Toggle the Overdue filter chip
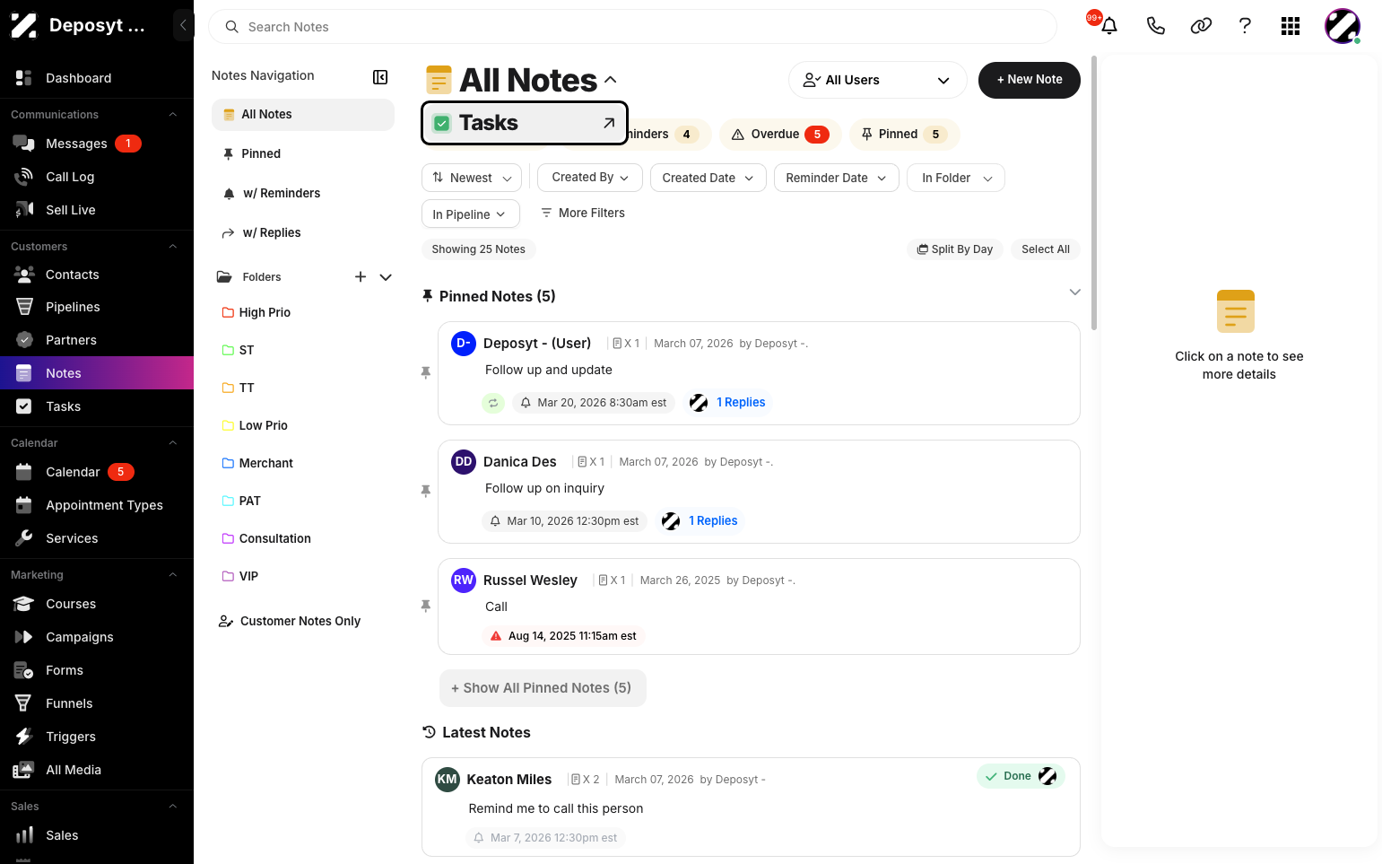The image size is (1382, 864). 780,135
